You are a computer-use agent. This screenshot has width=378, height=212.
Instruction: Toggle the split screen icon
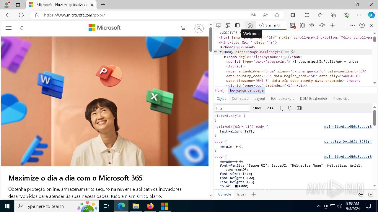pos(307,15)
